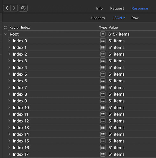
Task: Expand the Index 10 node
Action: tap(9, 107)
